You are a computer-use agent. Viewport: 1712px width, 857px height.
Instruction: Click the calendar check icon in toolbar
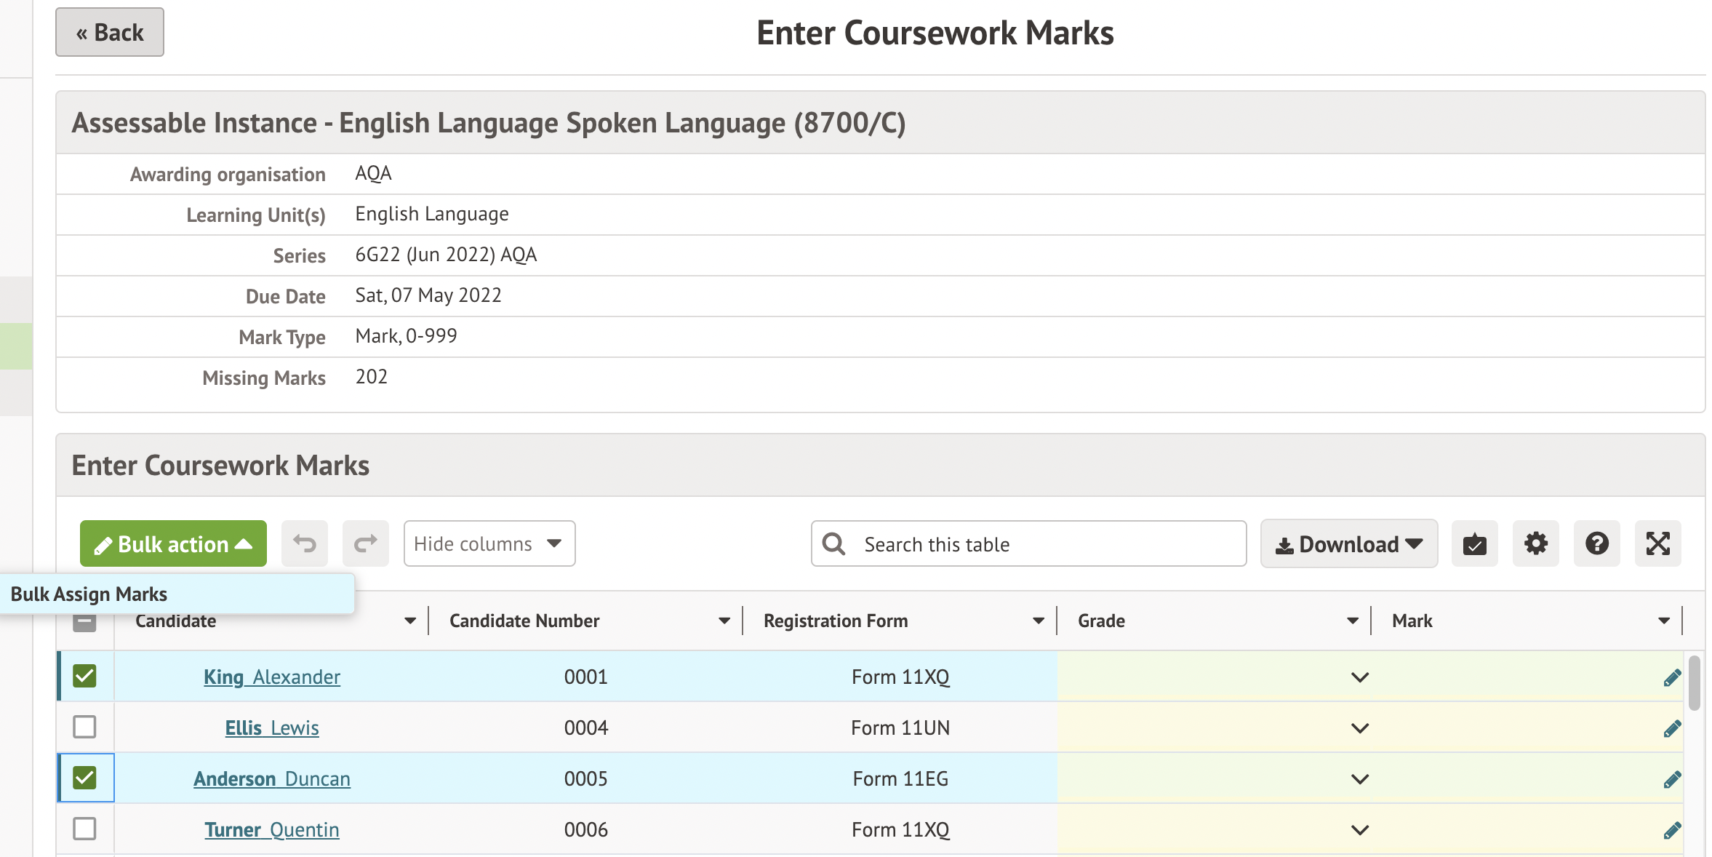[x=1474, y=543]
